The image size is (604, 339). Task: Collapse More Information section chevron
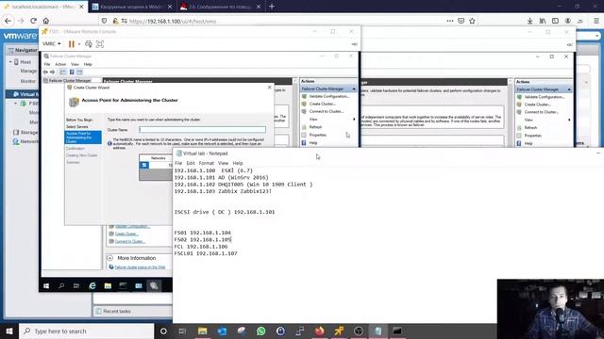pos(109,258)
